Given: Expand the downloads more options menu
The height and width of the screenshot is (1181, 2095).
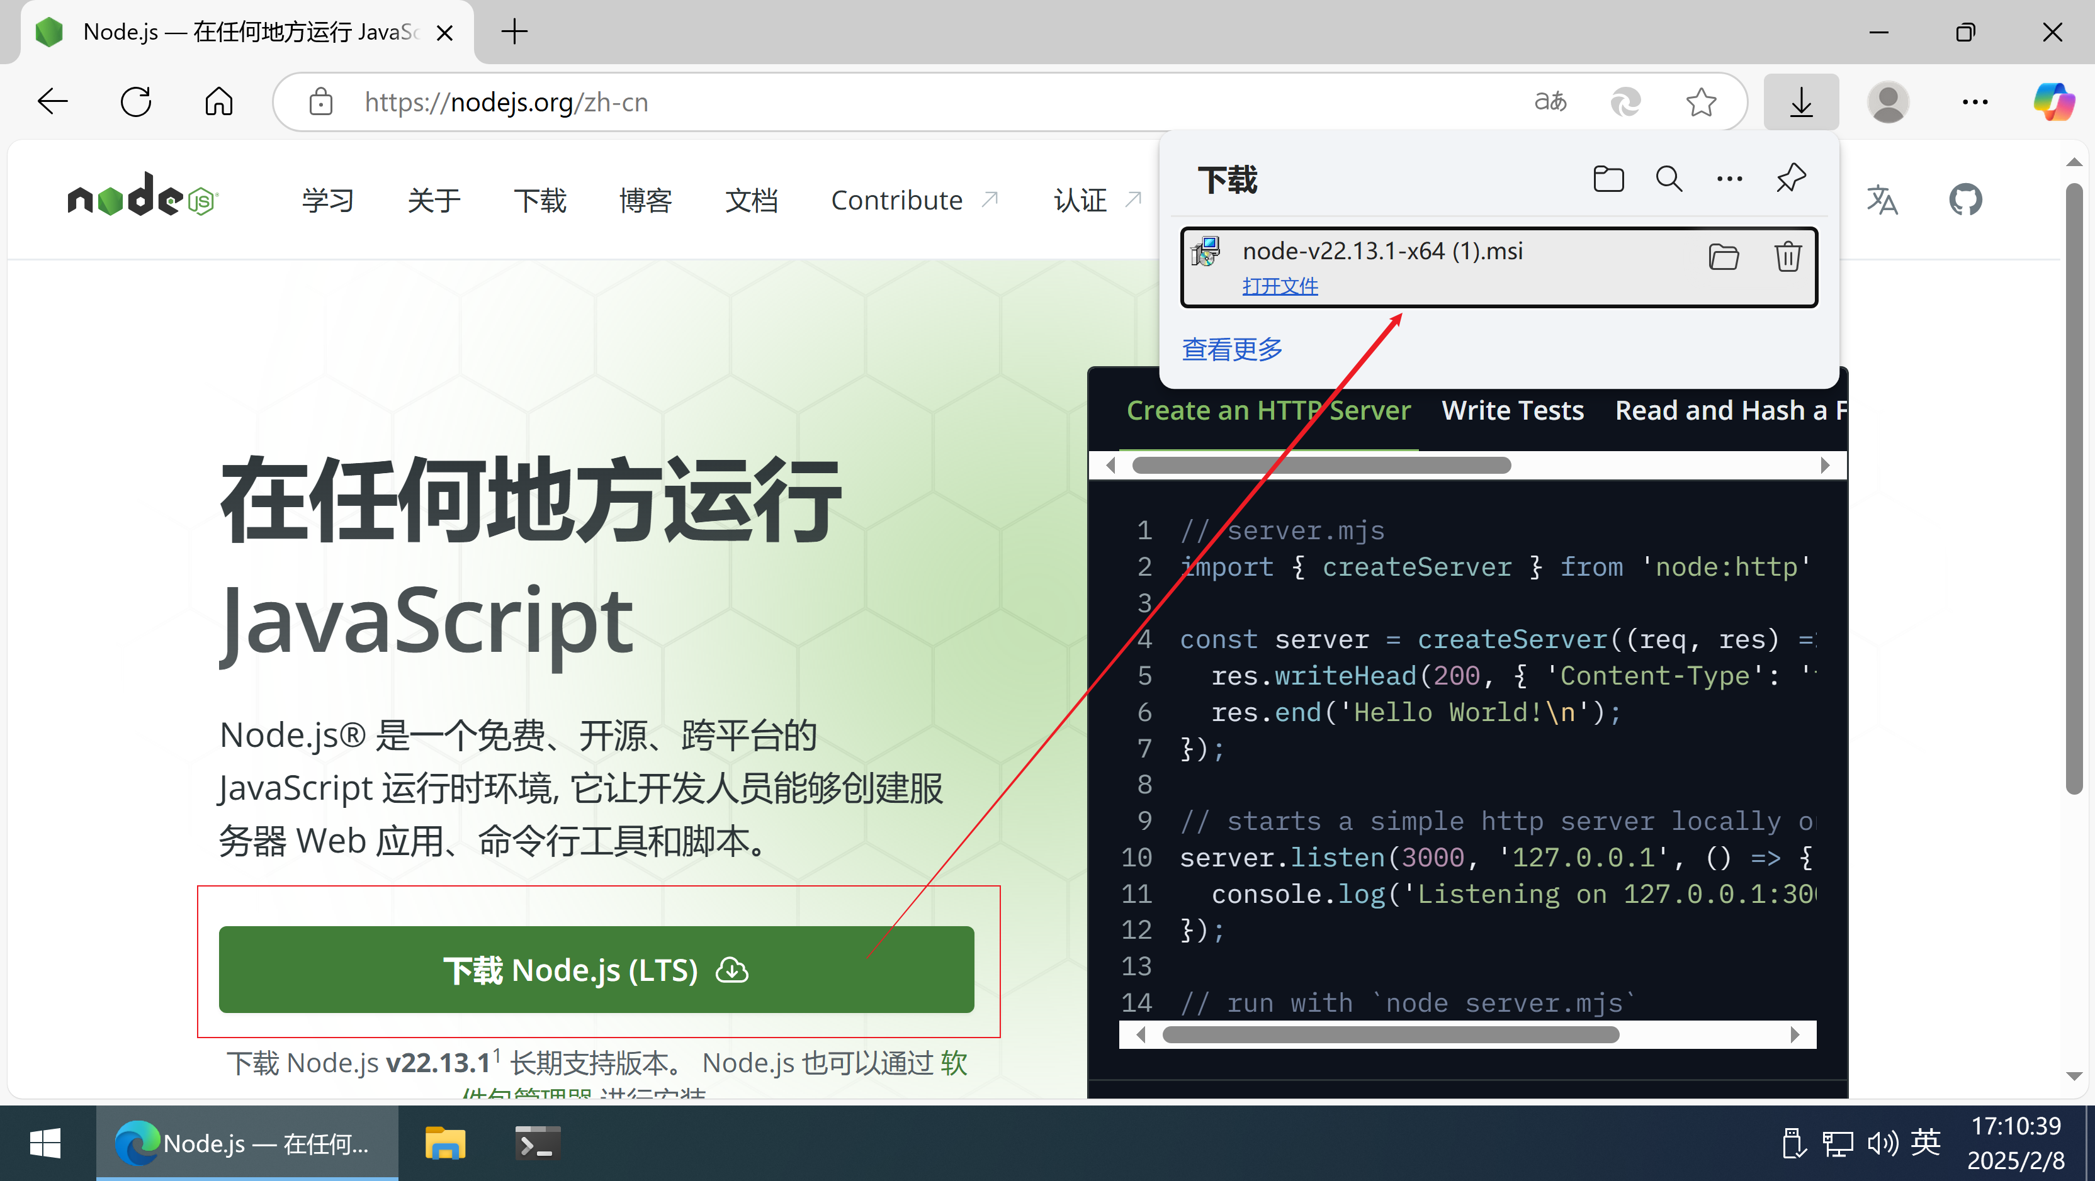Looking at the screenshot, I should coord(1728,178).
